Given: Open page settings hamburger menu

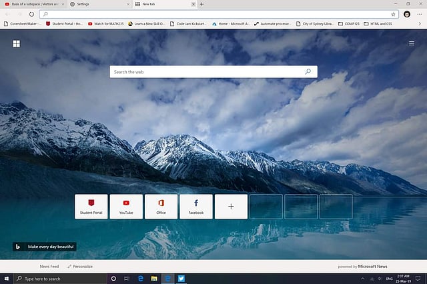Looking at the screenshot, I should click(x=412, y=44).
